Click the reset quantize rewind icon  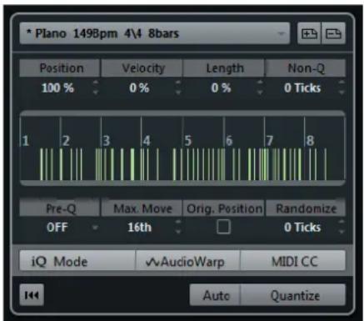tap(32, 295)
